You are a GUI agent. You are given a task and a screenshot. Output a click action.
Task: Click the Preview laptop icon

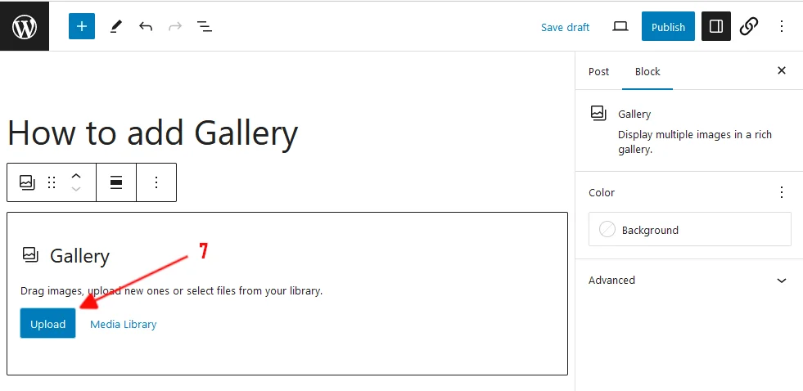(620, 26)
